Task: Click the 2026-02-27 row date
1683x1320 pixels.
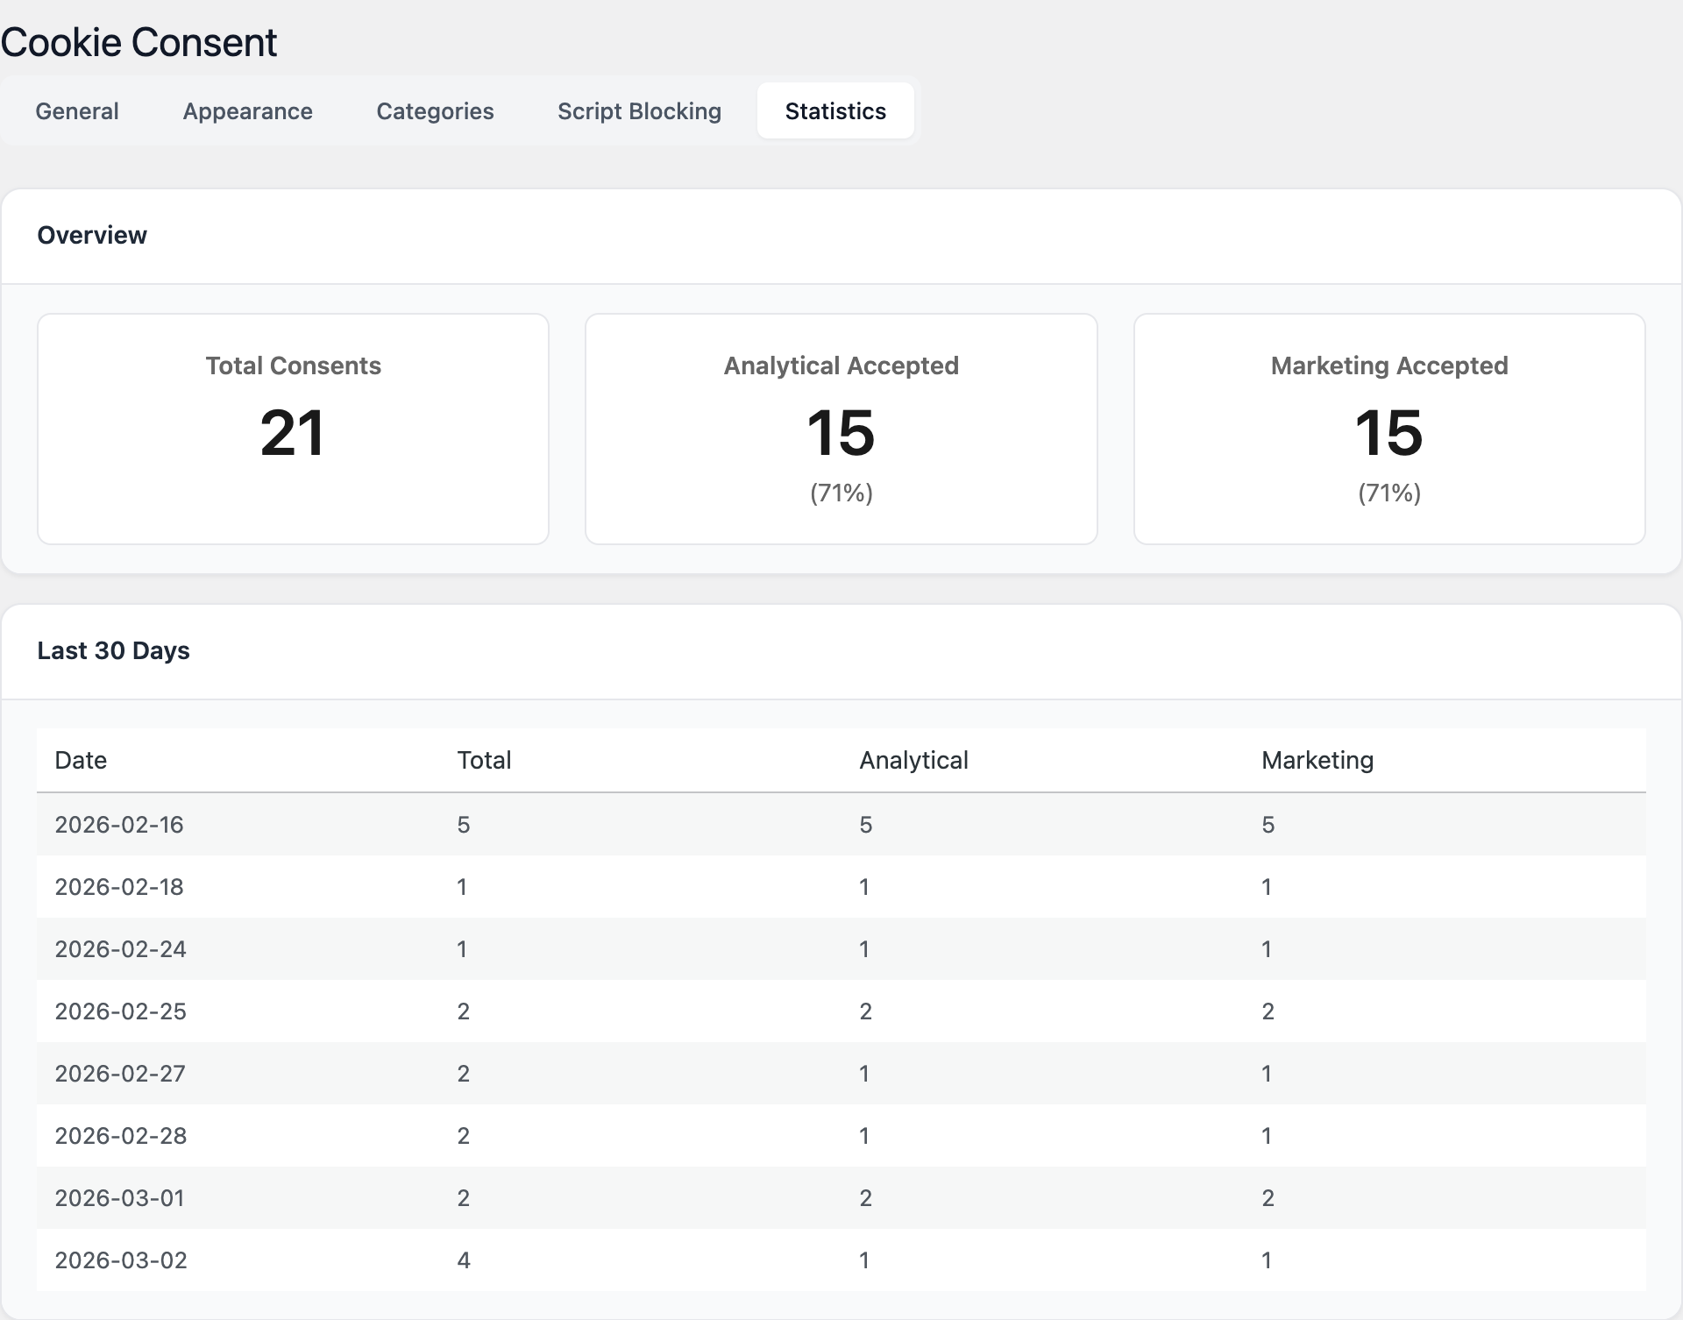Action: coord(120,1074)
